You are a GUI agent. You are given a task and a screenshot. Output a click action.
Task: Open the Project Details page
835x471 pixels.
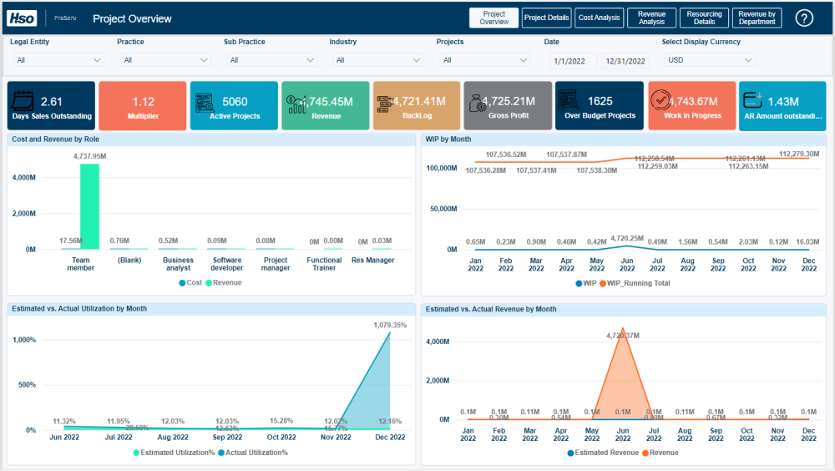[546, 18]
